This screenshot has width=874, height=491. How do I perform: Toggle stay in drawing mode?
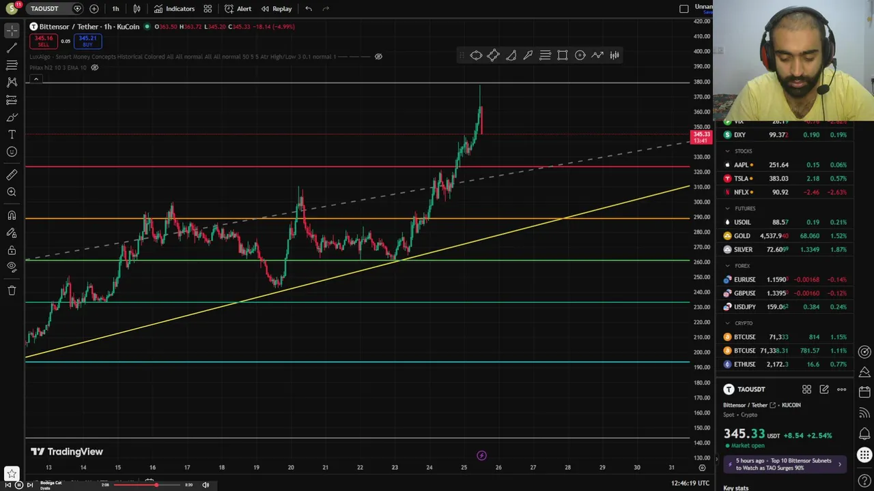point(12,233)
